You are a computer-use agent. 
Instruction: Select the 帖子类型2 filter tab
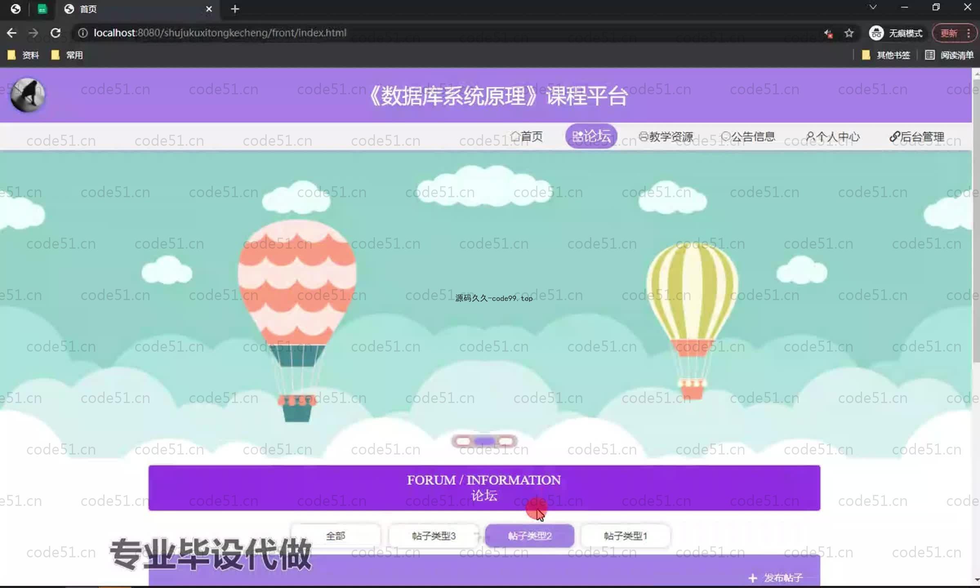point(530,536)
